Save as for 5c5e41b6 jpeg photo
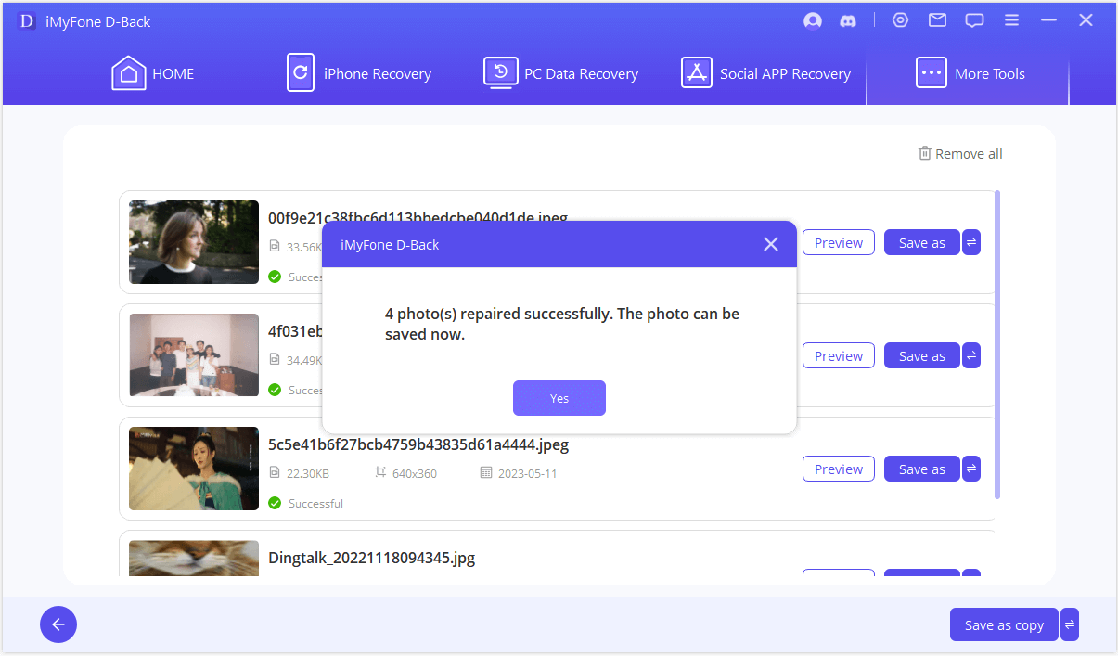1118x656 pixels. click(x=921, y=469)
